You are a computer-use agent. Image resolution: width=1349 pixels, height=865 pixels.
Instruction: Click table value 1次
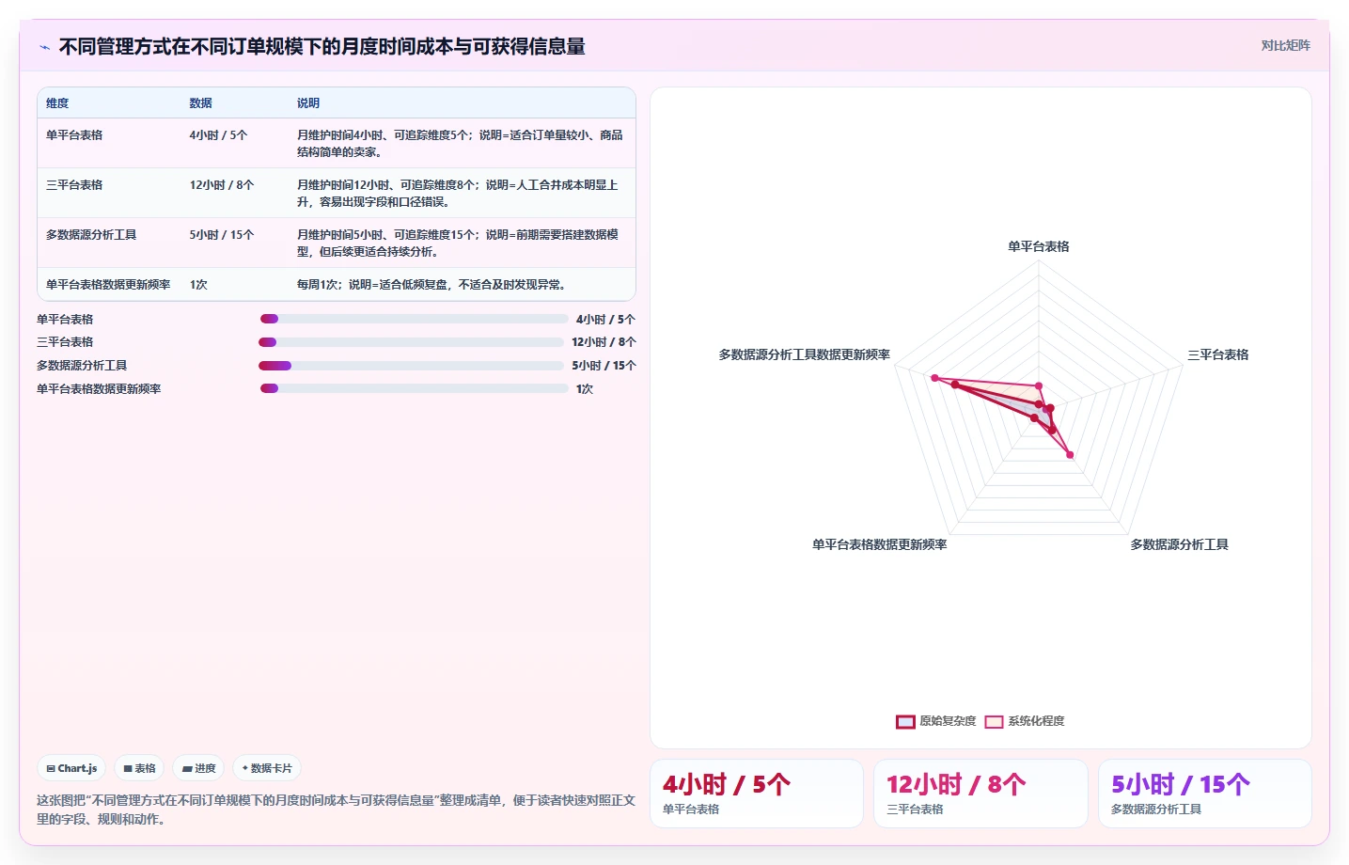pos(198,285)
